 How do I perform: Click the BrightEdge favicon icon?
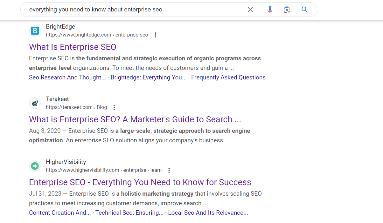coord(35,31)
